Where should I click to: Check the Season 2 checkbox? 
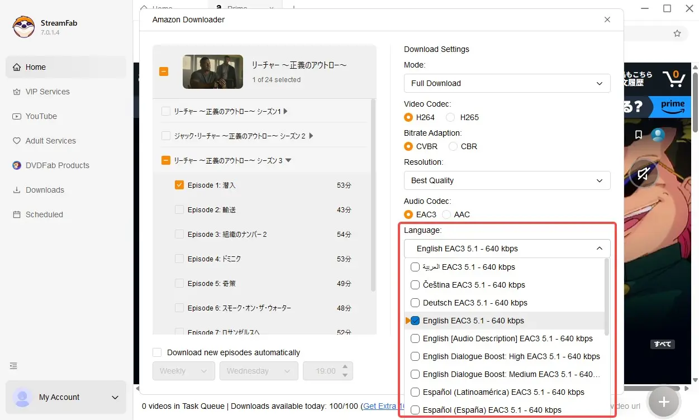(x=166, y=136)
